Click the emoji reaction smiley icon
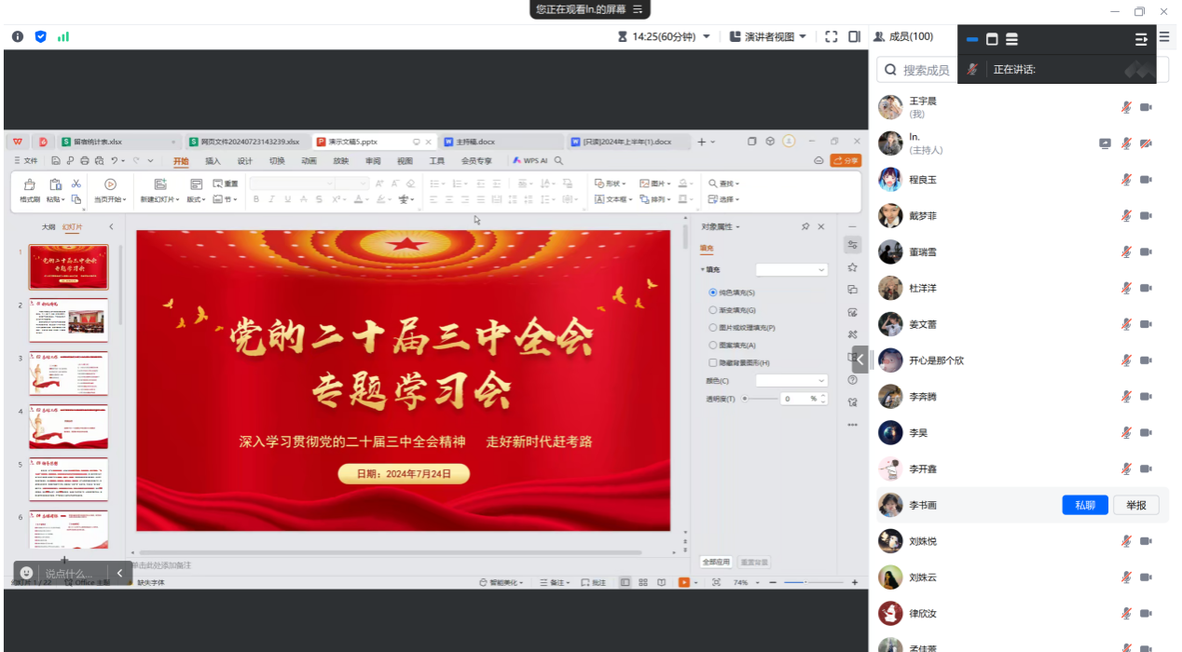The image size is (1182, 652). 26,573
